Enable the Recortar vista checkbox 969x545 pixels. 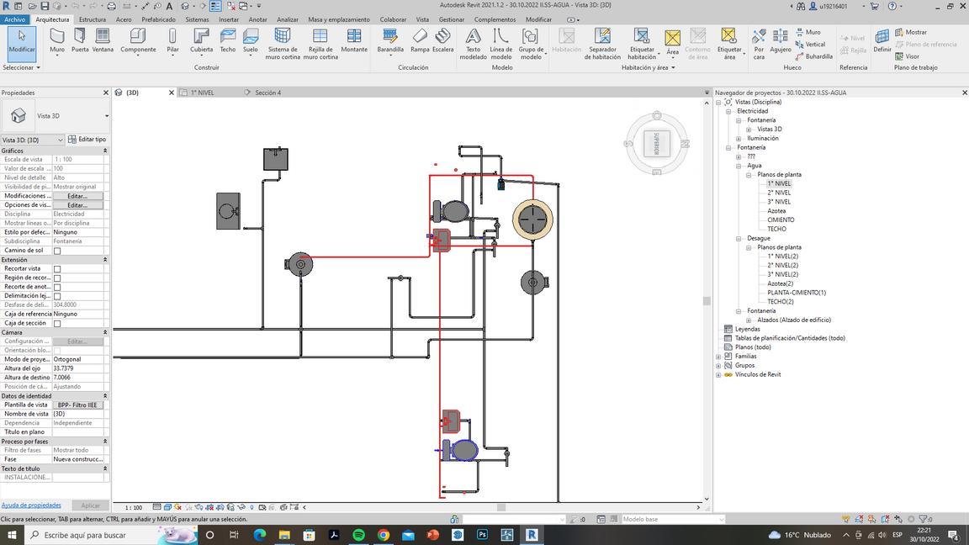57,269
